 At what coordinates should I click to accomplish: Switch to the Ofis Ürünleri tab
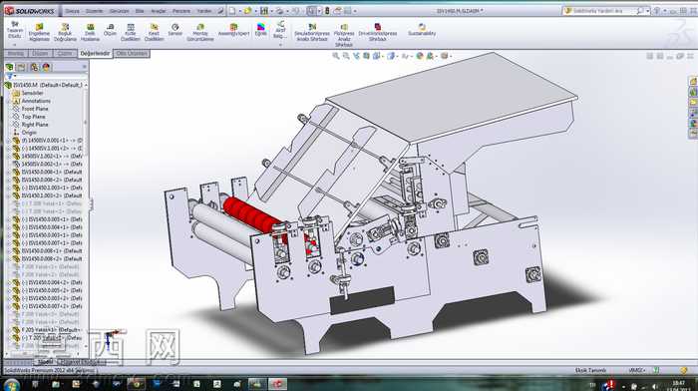[132, 54]
